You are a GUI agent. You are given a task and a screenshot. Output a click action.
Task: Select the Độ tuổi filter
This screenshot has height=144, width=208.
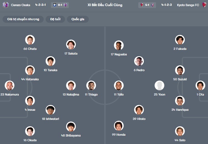tap(55, 19)
